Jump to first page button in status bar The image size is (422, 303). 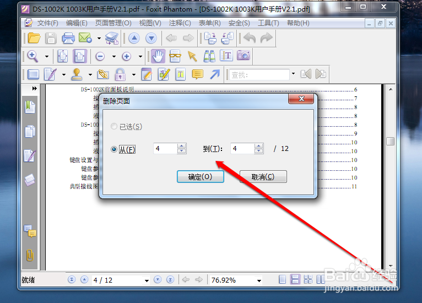72,280
